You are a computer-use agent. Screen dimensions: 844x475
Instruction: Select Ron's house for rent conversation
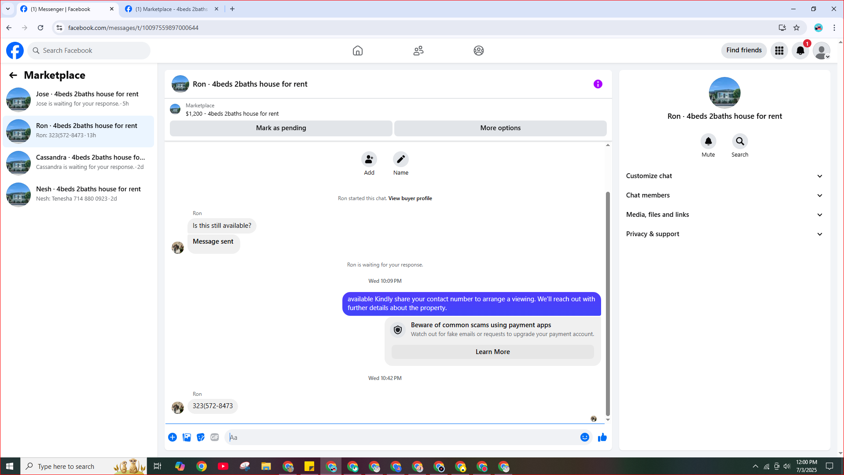click(x=78, y=131)
